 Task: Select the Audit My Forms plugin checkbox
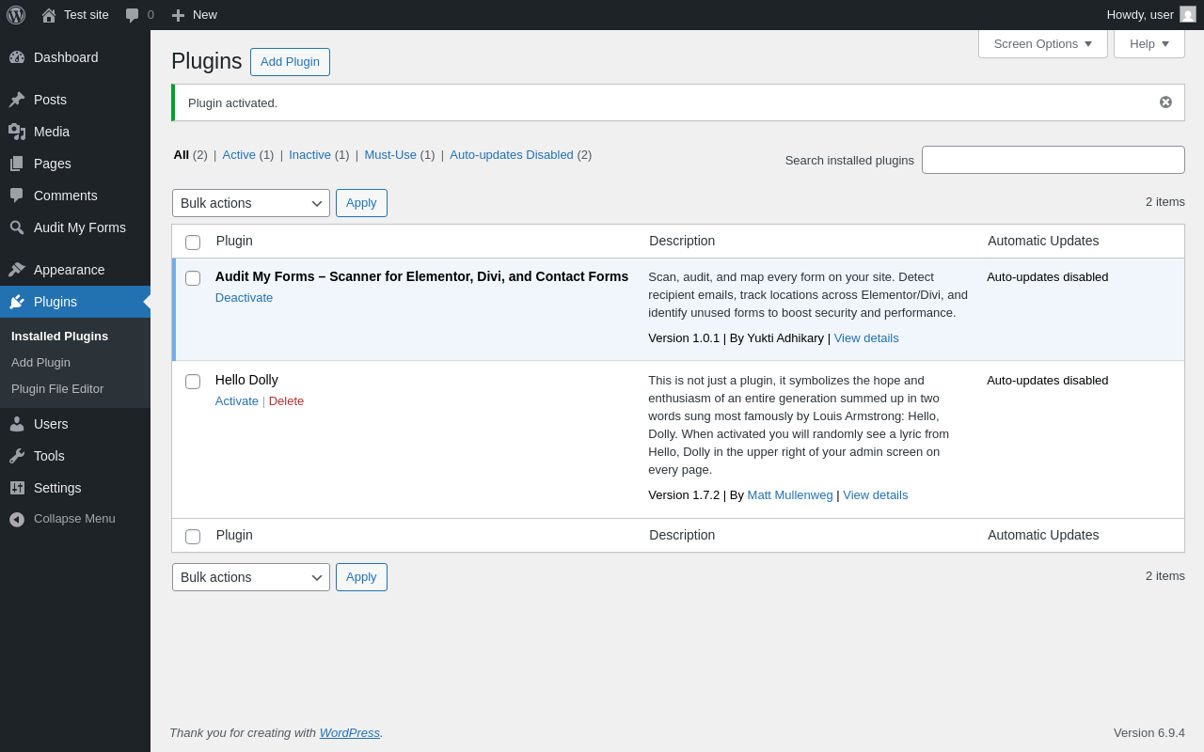[193, 278]
